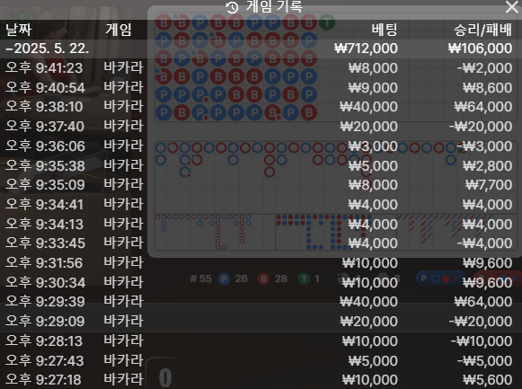Select the highlighted 오후 9:29:09 row

tap(261, 322)
